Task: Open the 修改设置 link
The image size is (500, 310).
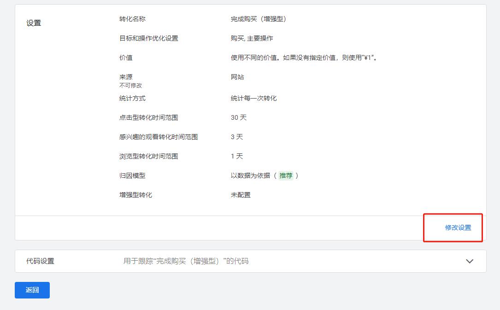Action: coord(458,228)
